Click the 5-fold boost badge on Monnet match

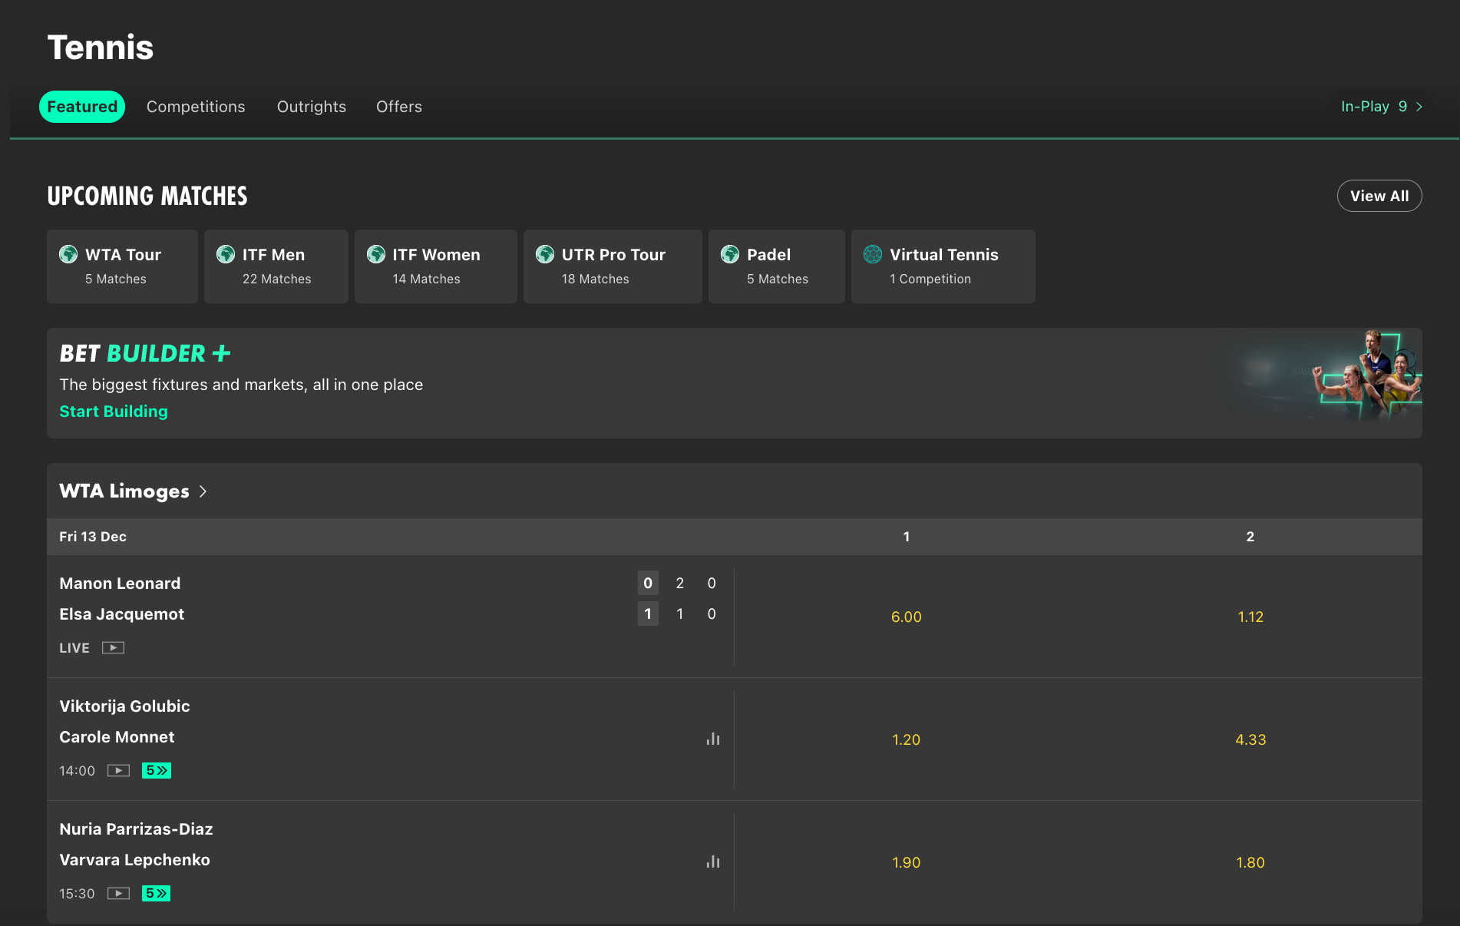coord(156,771)
